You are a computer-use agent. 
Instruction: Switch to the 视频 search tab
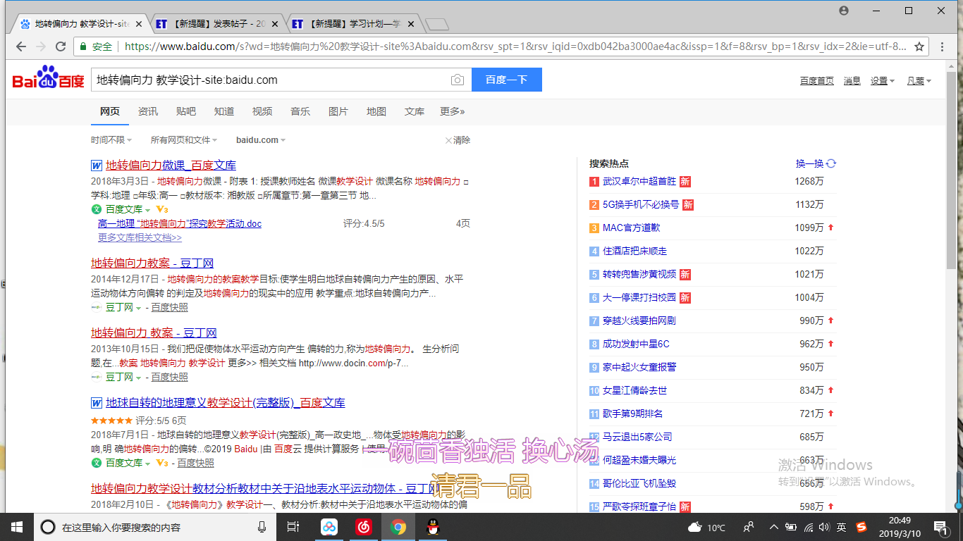point(262,111)
